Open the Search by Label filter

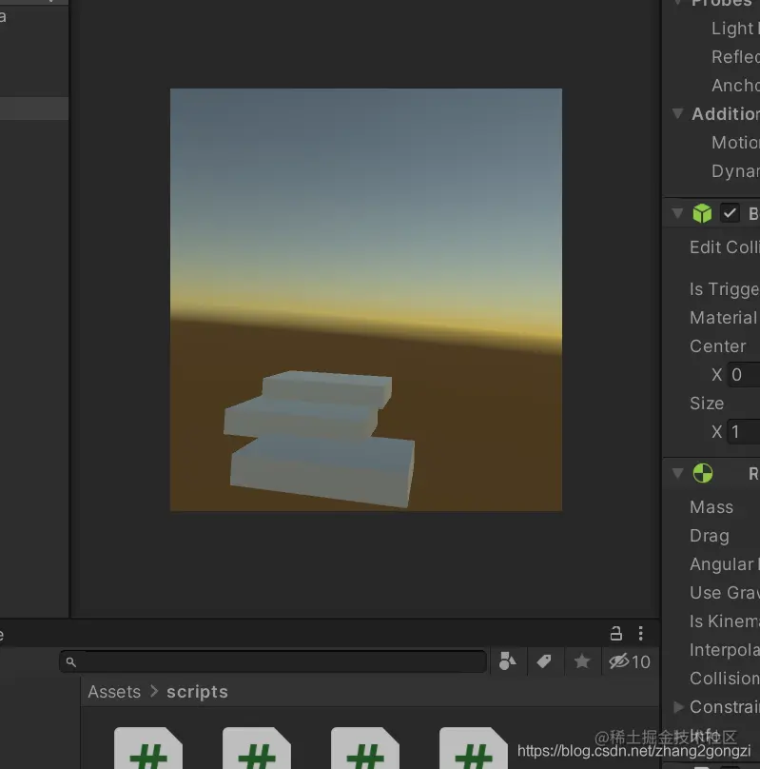[544, 661]
